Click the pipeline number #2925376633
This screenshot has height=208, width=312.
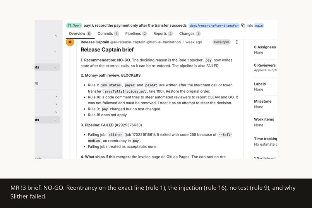click(129, 125)
